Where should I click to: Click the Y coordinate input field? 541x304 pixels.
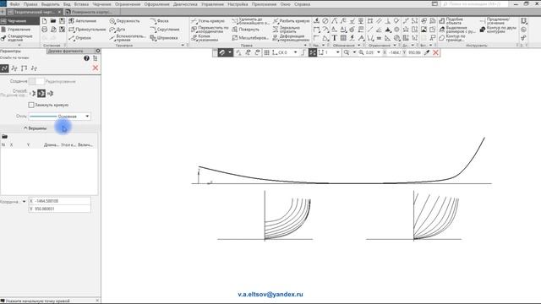point(60,209)
